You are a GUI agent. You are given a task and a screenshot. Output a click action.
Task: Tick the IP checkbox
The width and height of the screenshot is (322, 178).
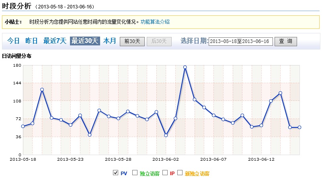(164, 173)
